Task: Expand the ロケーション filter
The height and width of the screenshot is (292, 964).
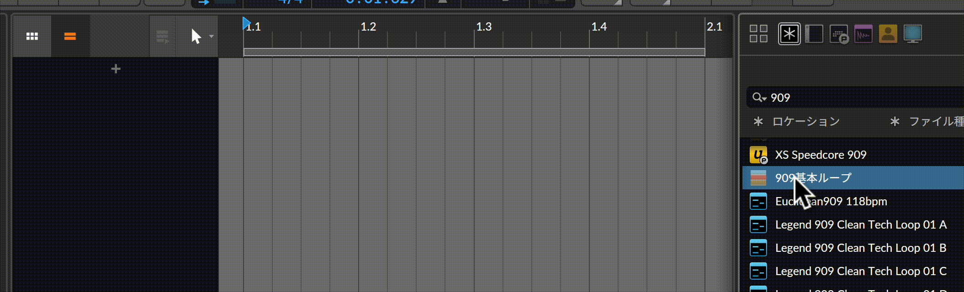Action: coord(797,121)
